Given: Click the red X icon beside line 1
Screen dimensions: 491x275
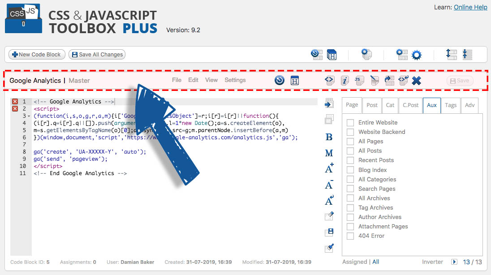Looking at the screenshot, I should click(14, 101).
